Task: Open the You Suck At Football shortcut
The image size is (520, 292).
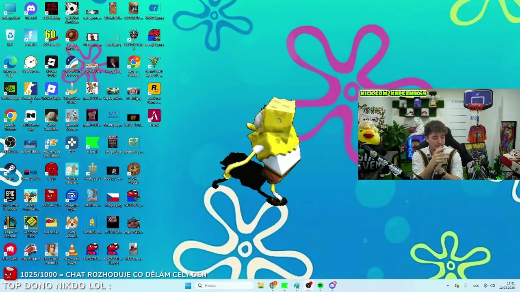Action: pyautogui.click(x=51, y=254)
